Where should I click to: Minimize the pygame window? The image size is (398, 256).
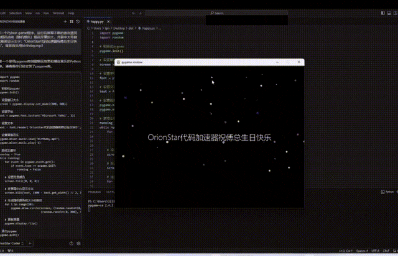click(277, 62)
